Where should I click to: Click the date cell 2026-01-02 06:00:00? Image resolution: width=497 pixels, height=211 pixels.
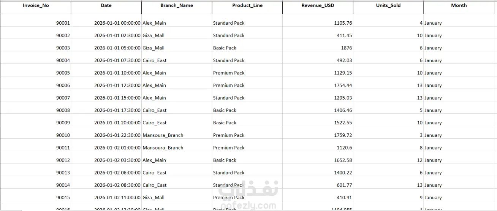point(106,173)
